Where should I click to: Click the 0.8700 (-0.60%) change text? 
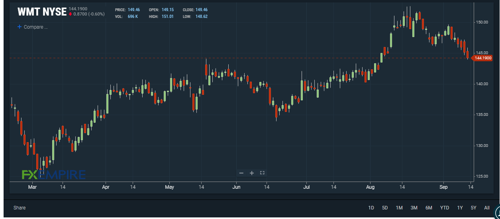coord(89,14)
